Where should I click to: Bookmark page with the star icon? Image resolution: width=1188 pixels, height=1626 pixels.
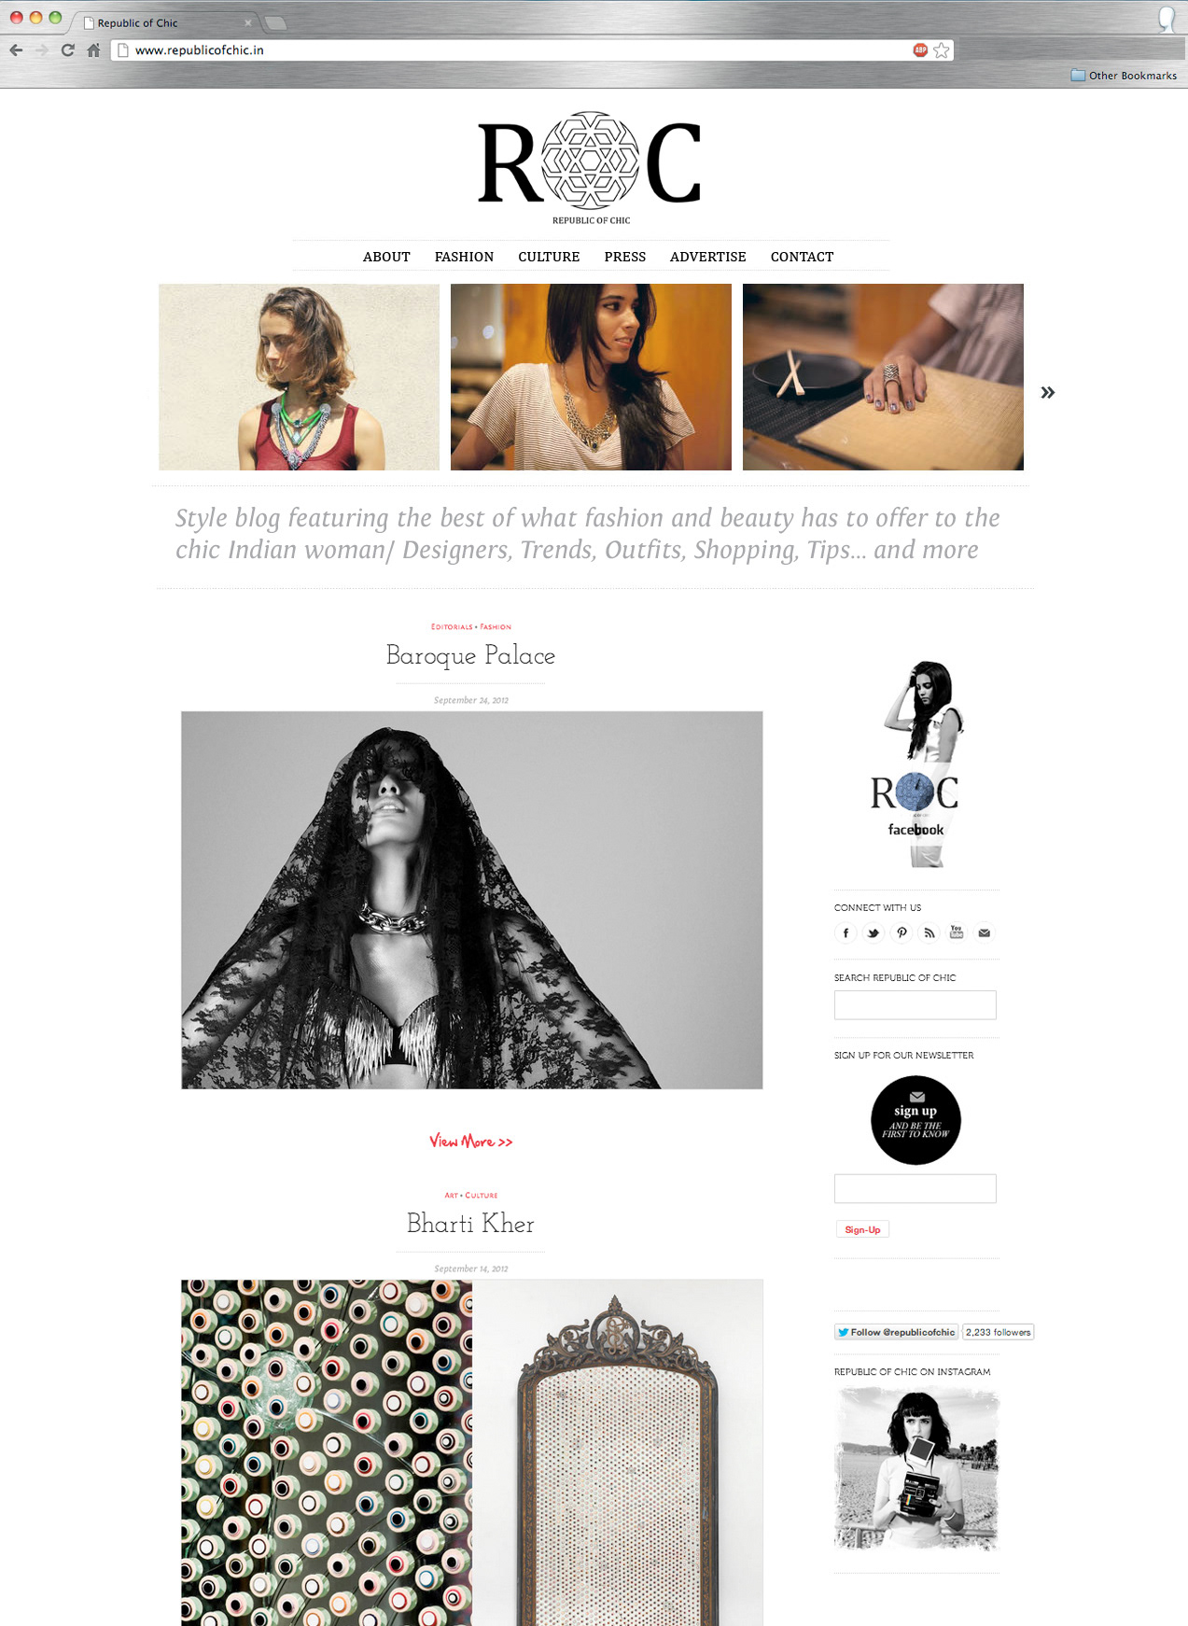click(x=942, y=50)
